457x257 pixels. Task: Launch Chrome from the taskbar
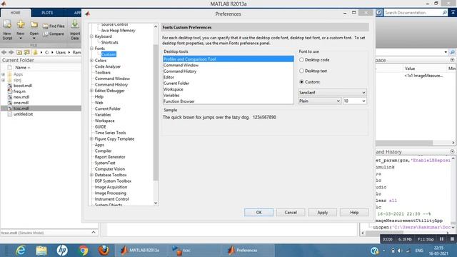83,251
